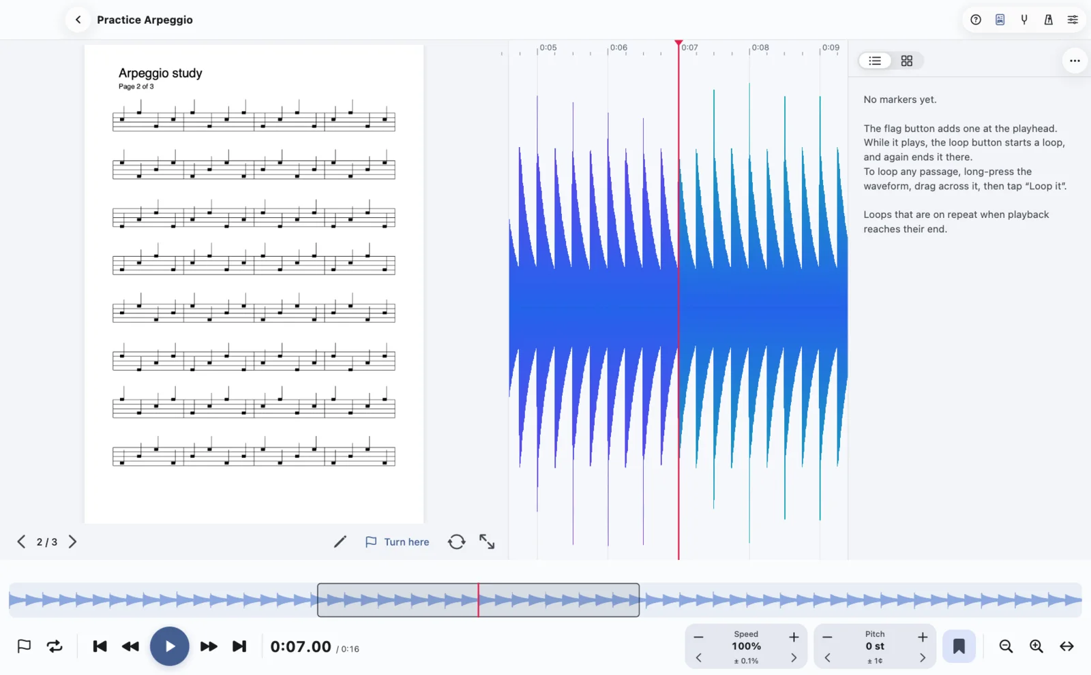The image size is (1091, 675).
Task: Click the 0:07.00 time display
Action: click(x=301, y=646)
